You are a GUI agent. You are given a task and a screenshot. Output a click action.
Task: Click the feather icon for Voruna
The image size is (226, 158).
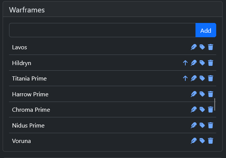[194, 141]
